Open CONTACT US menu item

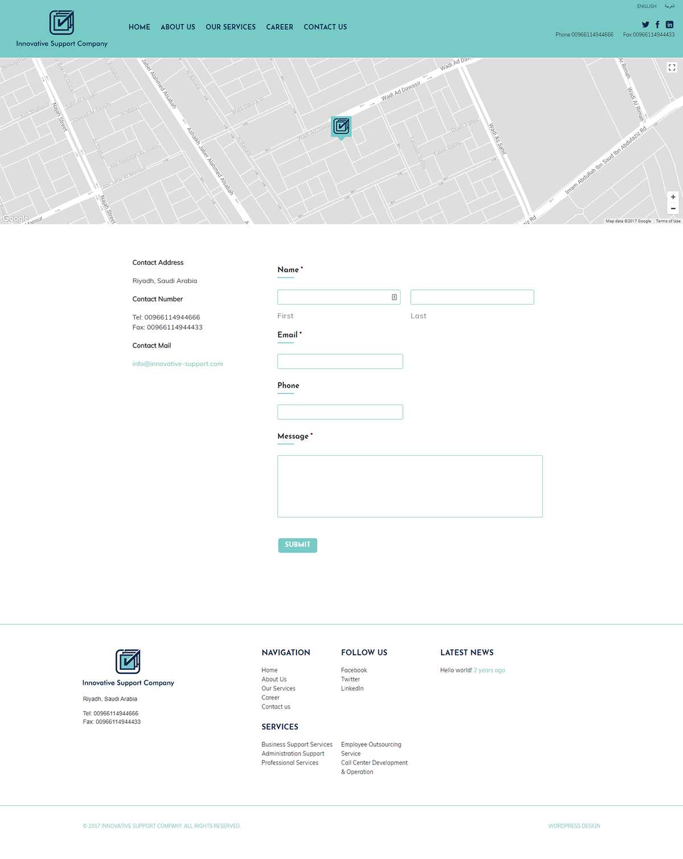(325, 27)
